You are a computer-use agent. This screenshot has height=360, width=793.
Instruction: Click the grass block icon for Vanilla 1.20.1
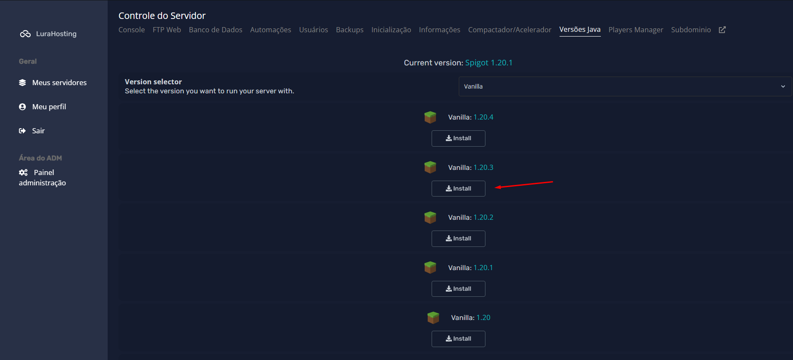click(x=430, y=268)
